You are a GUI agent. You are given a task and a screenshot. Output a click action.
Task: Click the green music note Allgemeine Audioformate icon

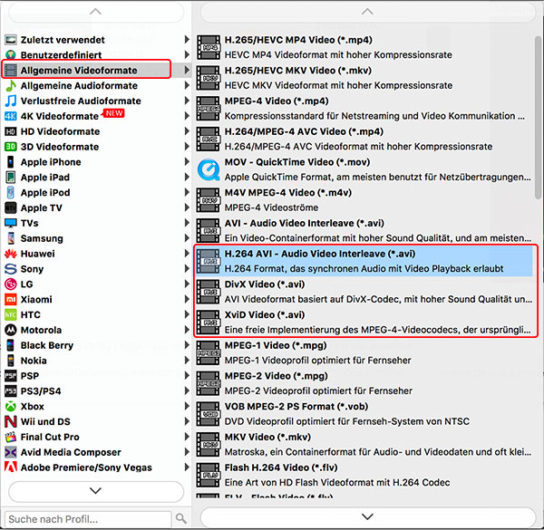coord(11,85)
